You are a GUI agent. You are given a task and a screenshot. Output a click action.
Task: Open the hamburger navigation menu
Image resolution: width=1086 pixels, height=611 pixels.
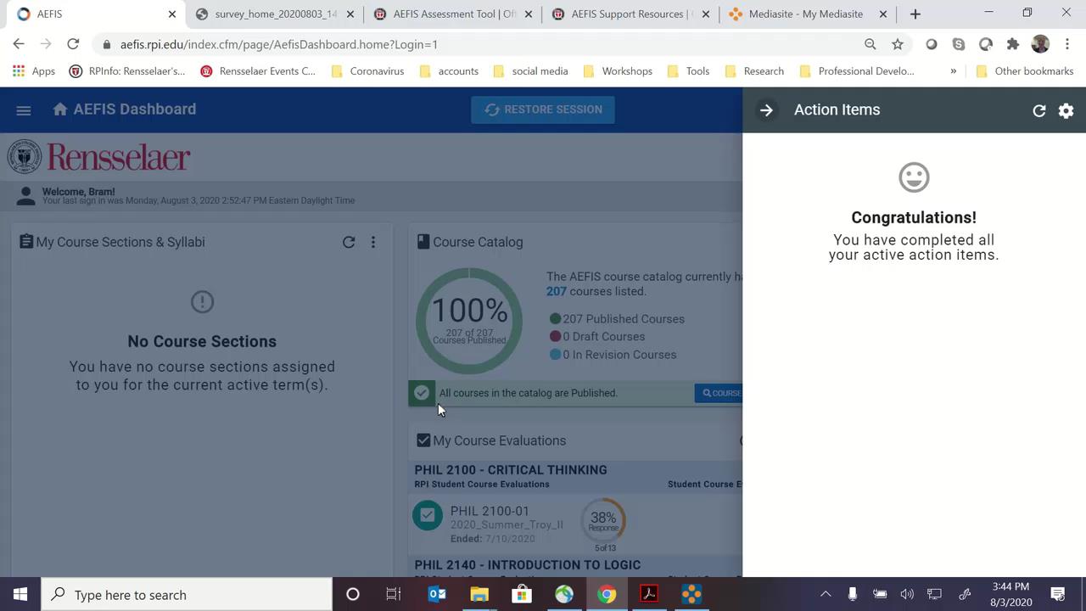(23, 110)
